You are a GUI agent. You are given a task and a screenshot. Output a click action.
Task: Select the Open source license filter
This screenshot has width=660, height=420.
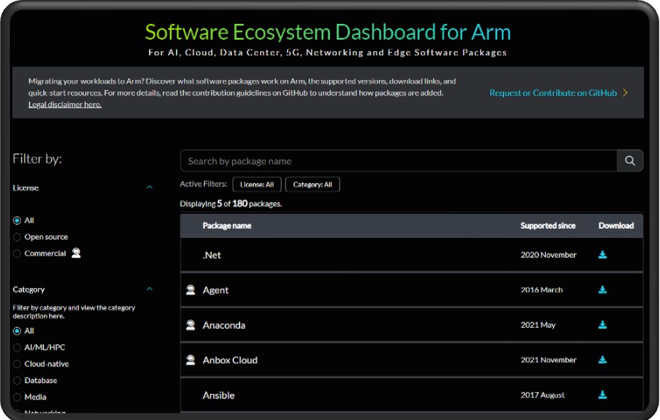click(x=17, y=237)
